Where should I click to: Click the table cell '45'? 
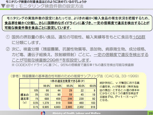point(82,95)
